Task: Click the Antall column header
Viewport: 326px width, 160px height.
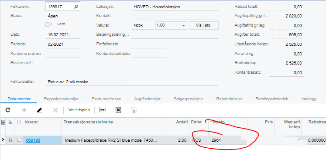Action: pyautogui.click(x=175, y=126)
